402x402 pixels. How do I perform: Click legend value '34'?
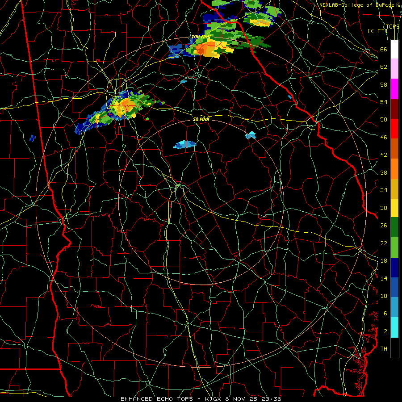[x=384, y=190]
